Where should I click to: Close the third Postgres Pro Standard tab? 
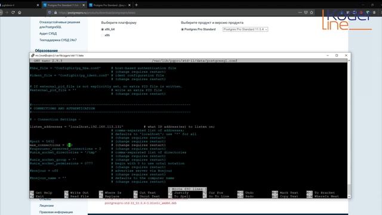[130, 5]
